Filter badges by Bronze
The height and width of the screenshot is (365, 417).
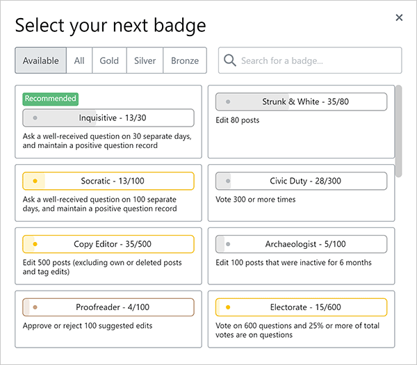coord(185,60)
